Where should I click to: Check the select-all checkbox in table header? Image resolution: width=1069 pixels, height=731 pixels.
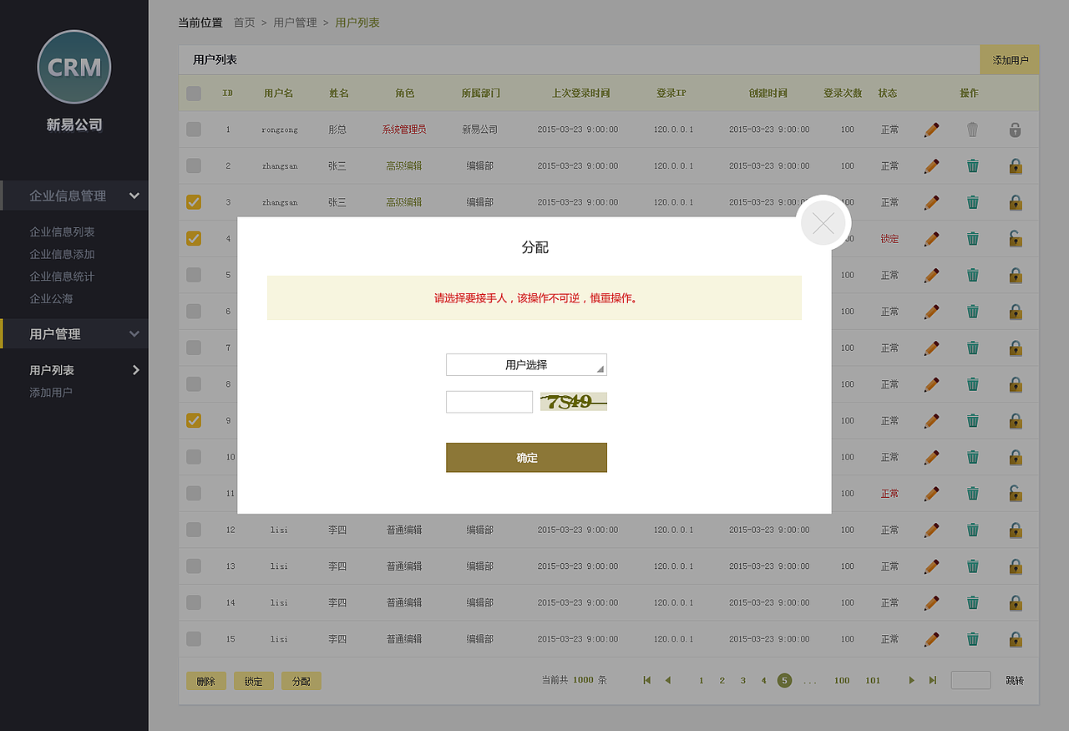click(193, 93)
